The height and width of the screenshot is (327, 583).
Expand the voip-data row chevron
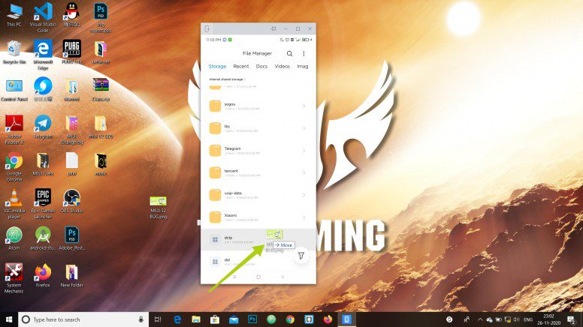point(304,195)
